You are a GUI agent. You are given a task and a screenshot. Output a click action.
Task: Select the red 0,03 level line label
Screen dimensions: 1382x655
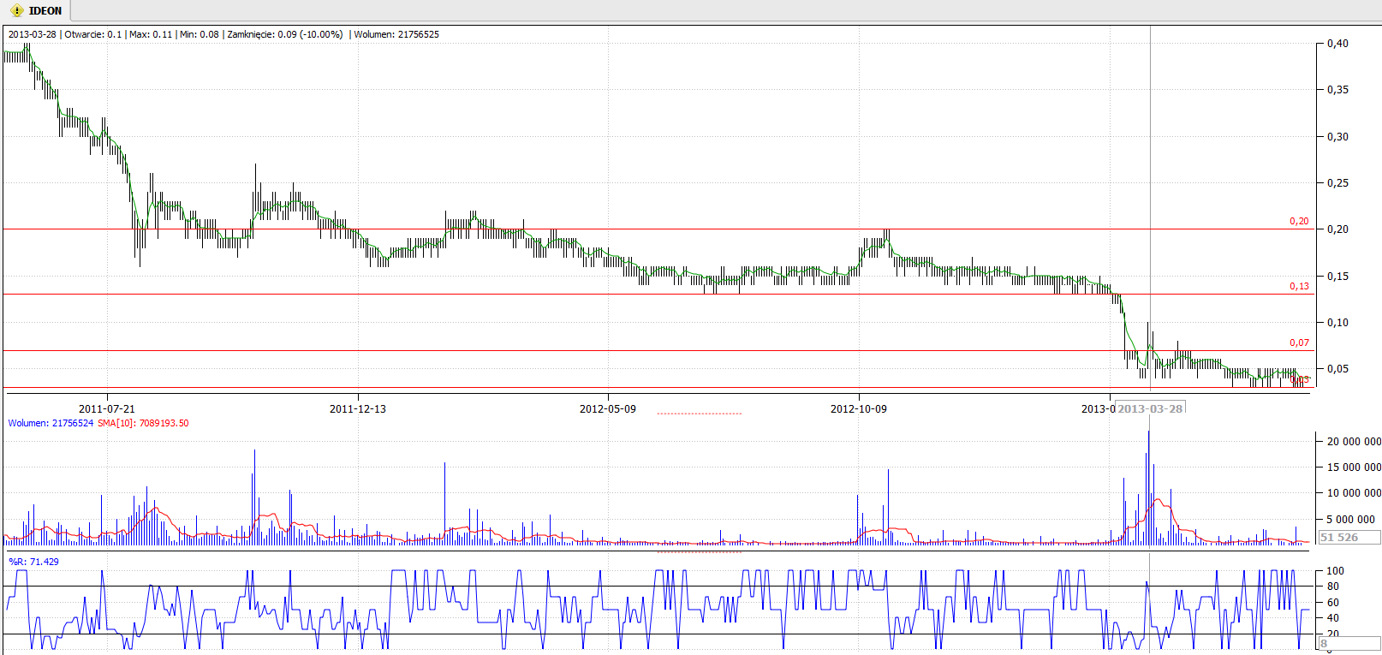tap(1300, 379)
